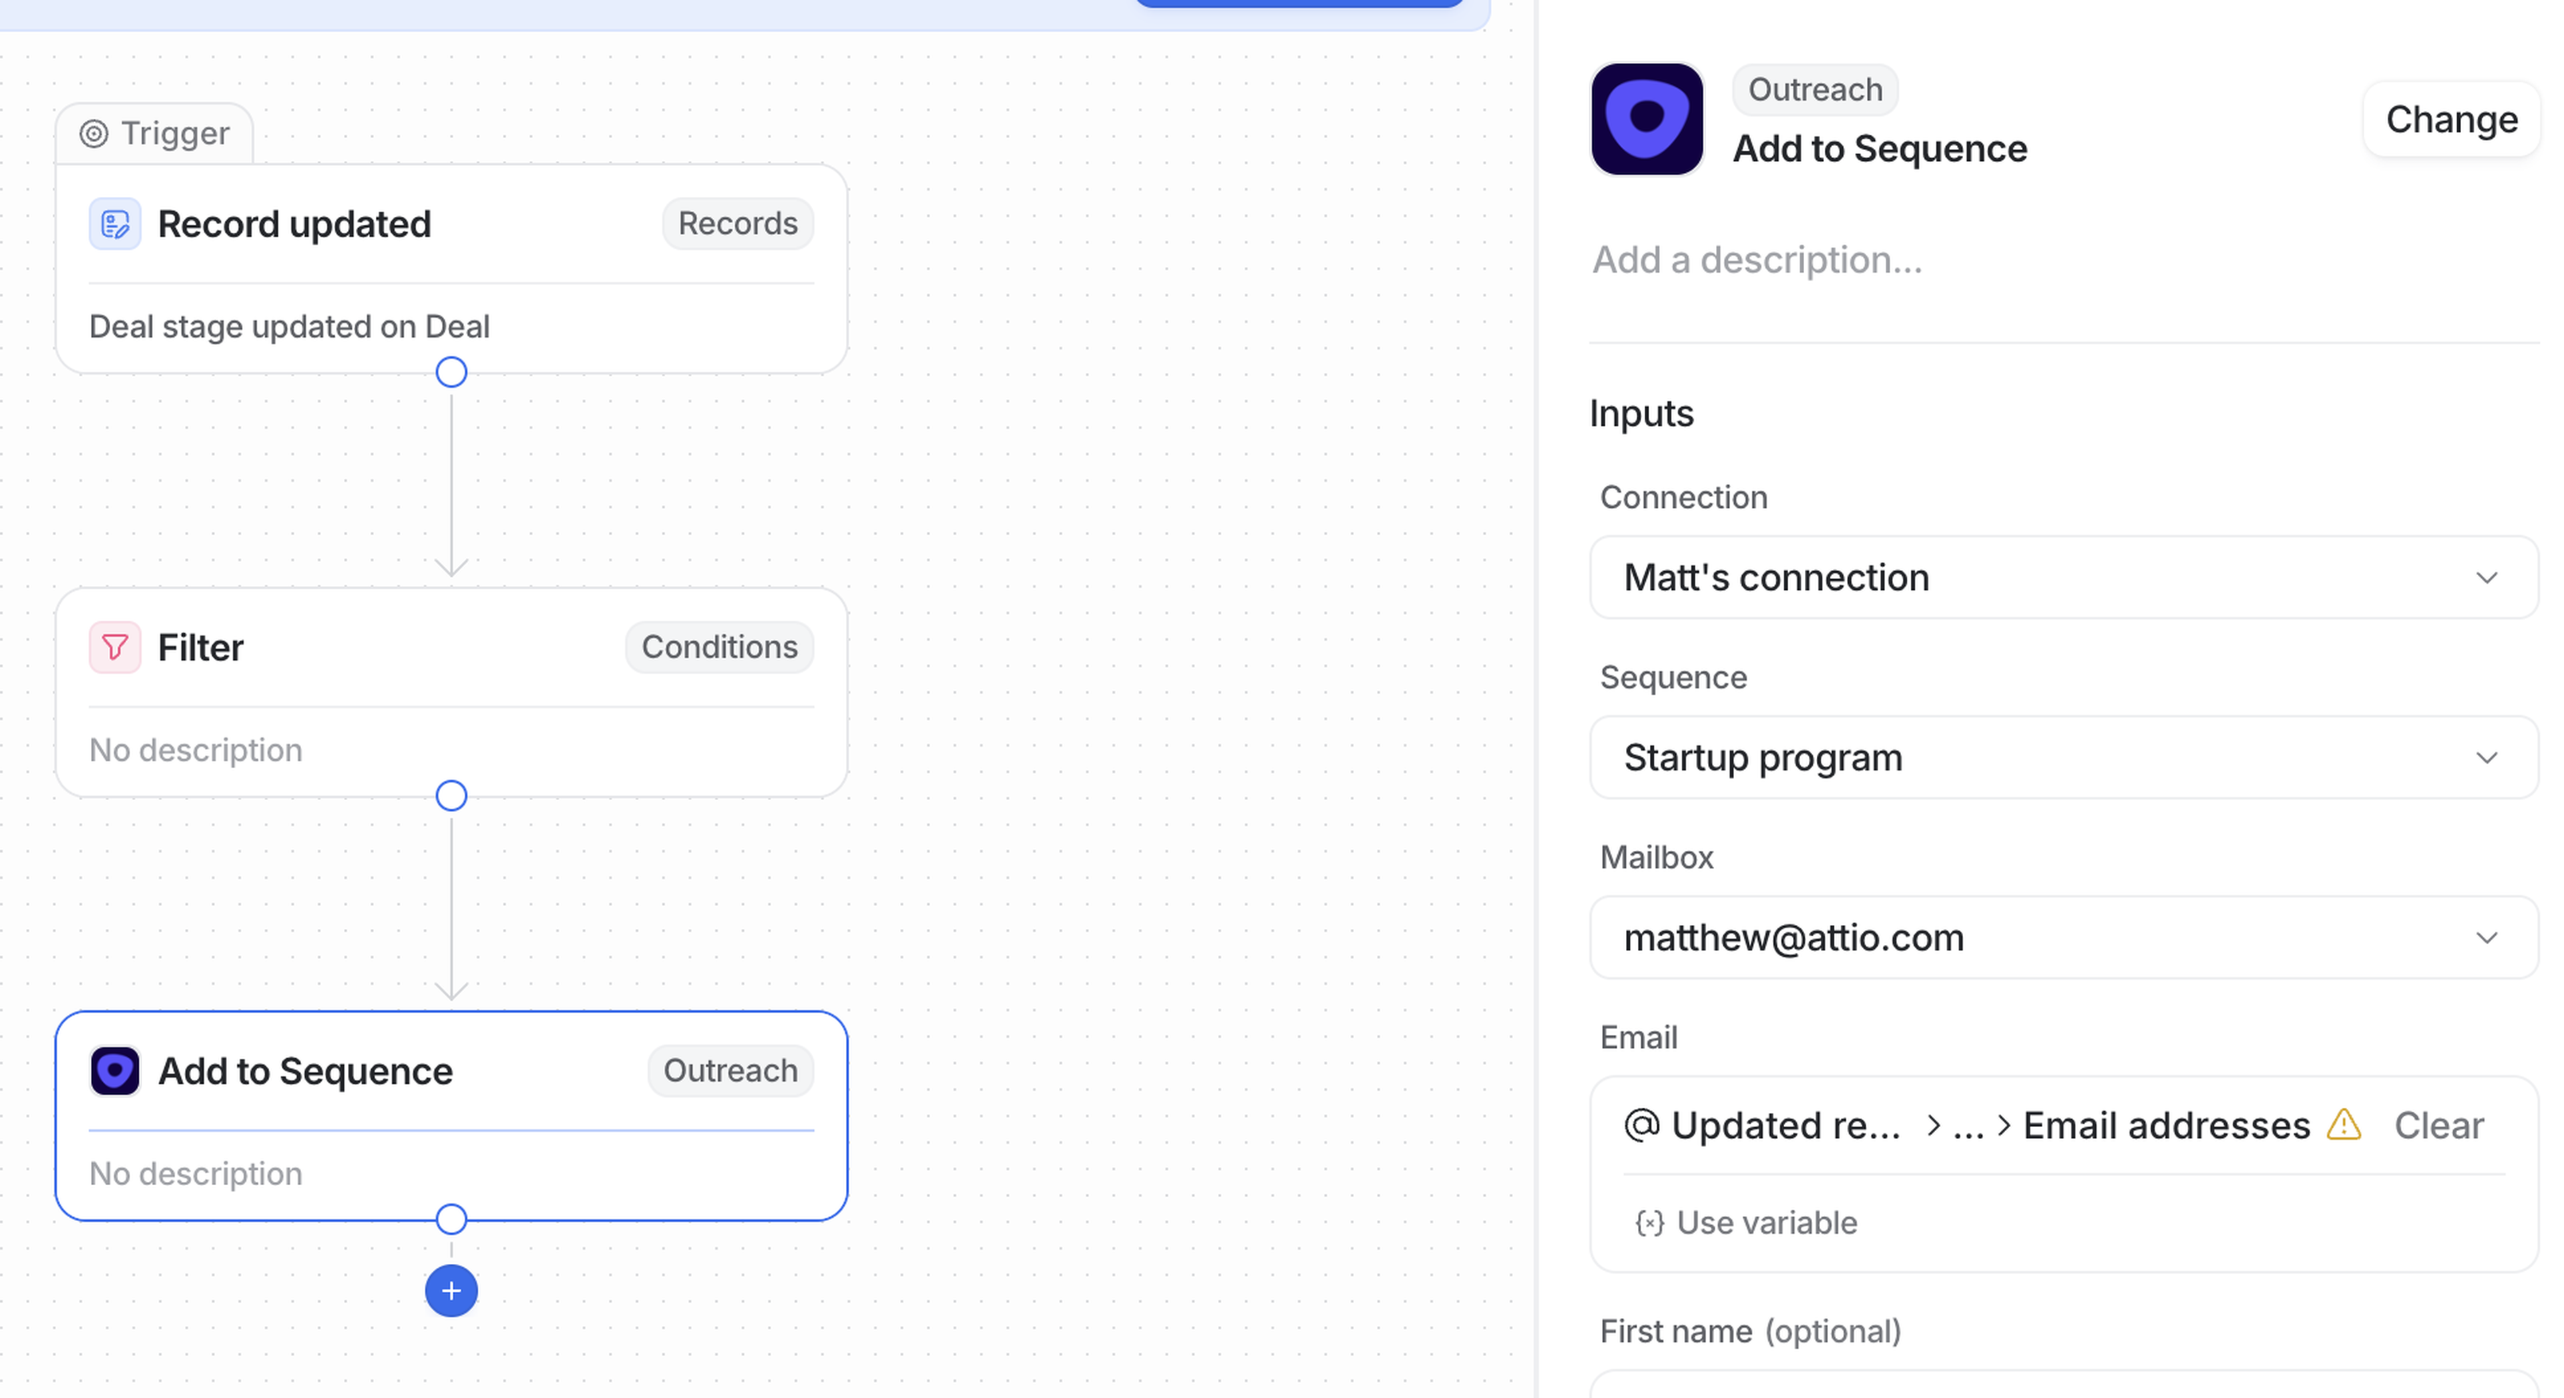Screen dimensions: 2564x1398
Task: Open the Matt's connection dropdown
Action: tap(2063, 578)
